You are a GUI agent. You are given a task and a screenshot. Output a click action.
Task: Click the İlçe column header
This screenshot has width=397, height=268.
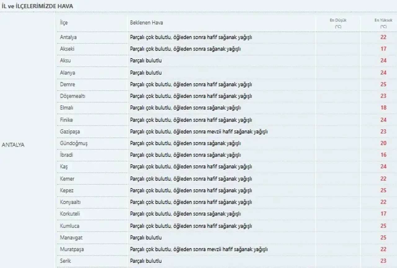coord(64,23)
